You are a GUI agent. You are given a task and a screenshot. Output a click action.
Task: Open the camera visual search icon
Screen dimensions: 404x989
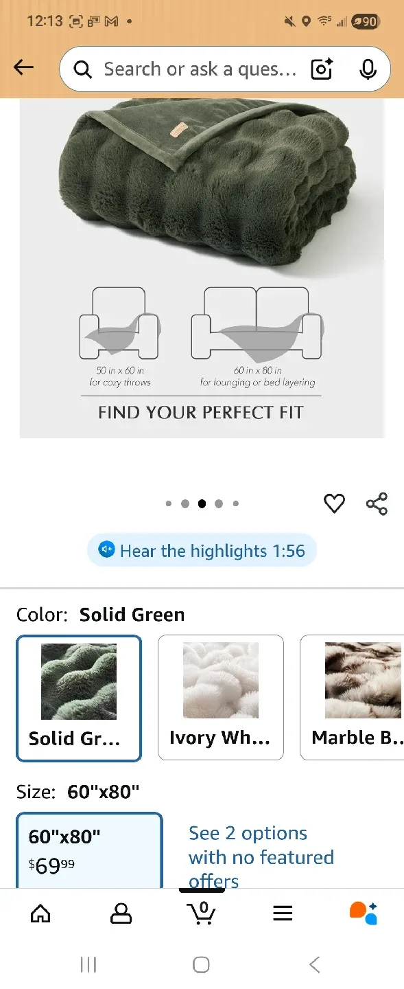(321, 69)
